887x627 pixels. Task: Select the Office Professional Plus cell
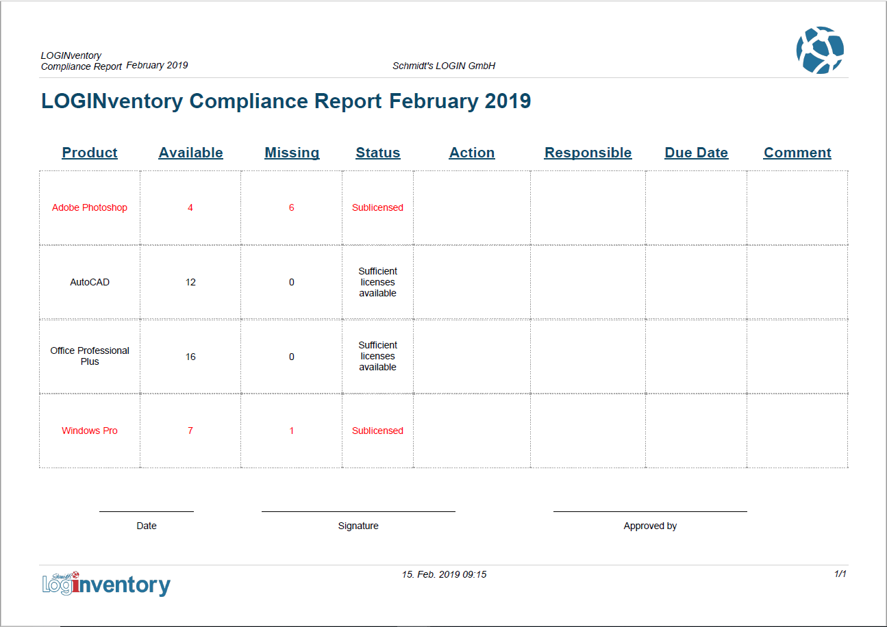(90, 356)
